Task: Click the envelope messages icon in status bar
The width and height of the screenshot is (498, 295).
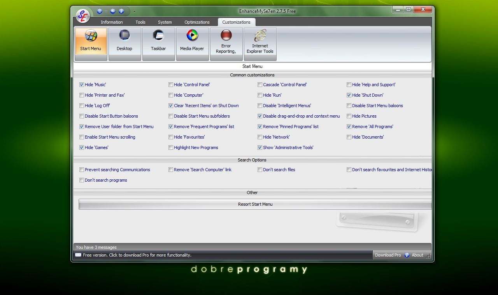Action: (x=78, y=255)
